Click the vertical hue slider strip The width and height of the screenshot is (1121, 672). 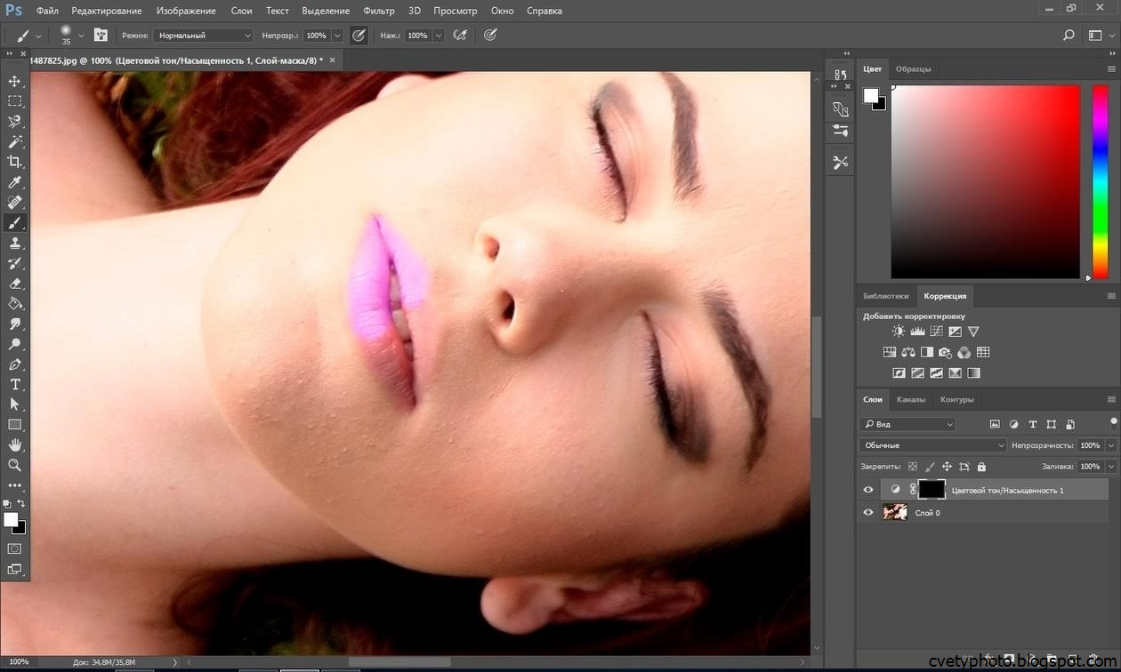(1100, 182)
